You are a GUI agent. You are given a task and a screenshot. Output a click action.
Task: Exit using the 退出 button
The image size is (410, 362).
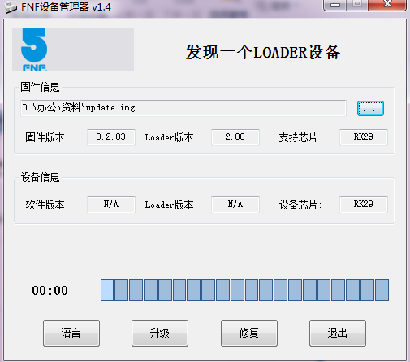338,333
